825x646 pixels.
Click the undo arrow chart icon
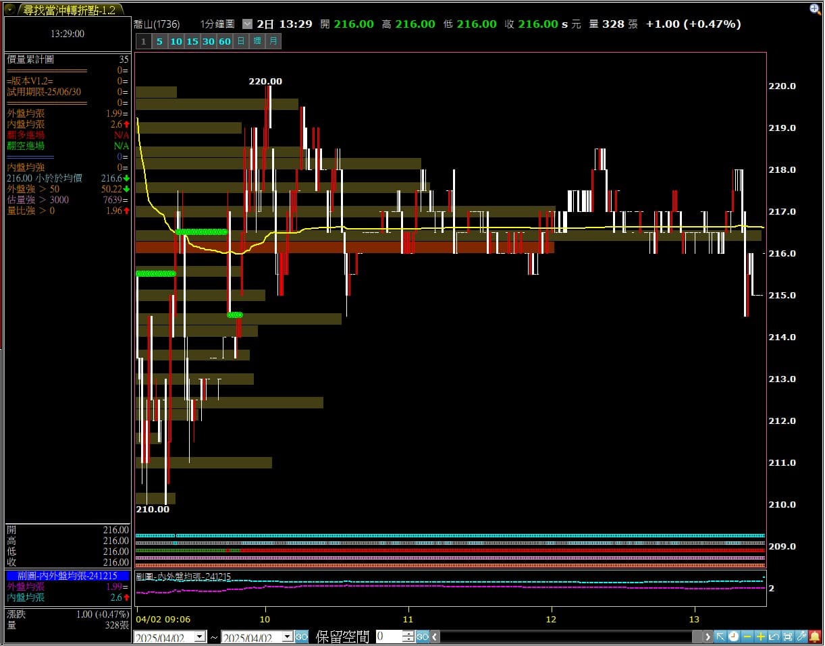(774, 637)
